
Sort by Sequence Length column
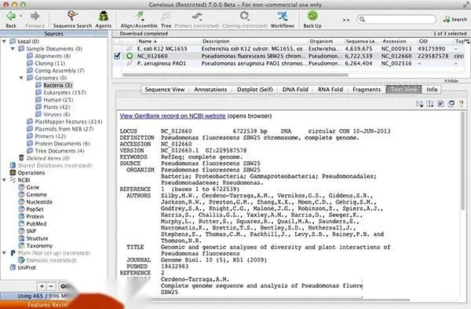362,41
